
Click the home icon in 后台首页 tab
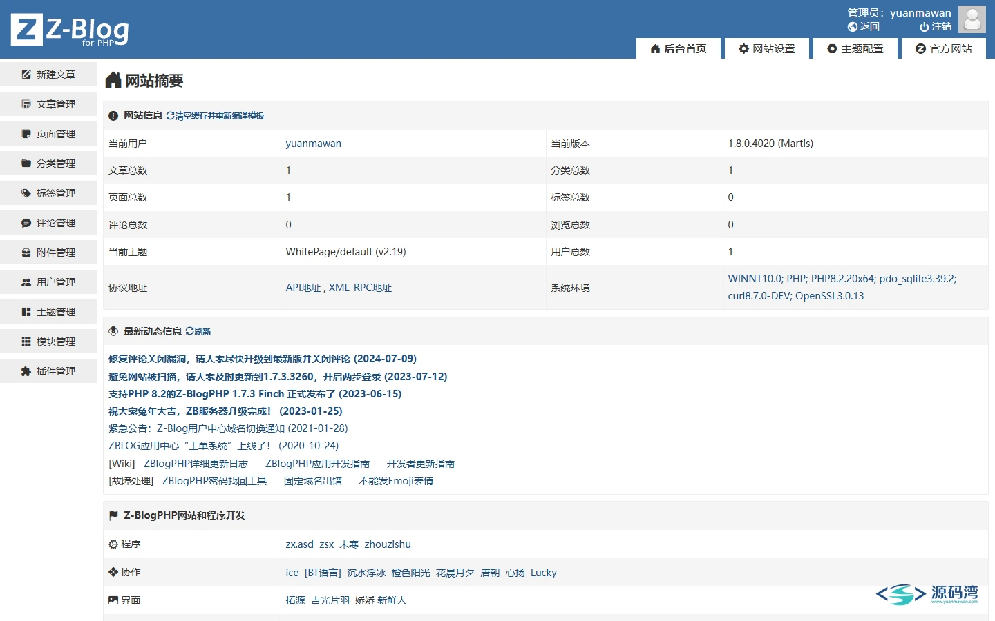(x=656, y=49)
